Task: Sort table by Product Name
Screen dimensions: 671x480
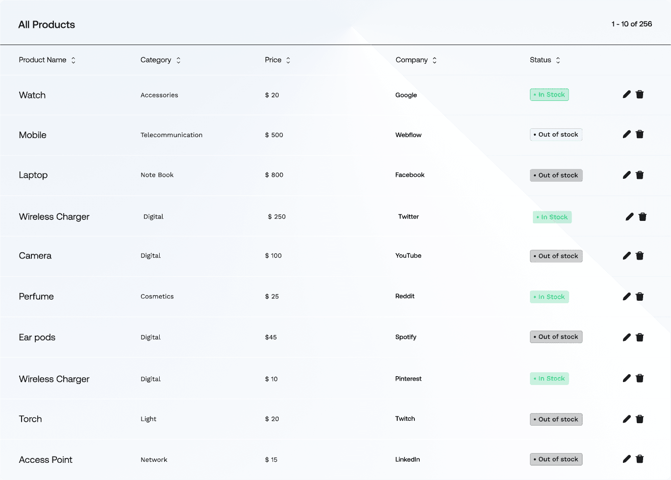Action: coord(73,60)
